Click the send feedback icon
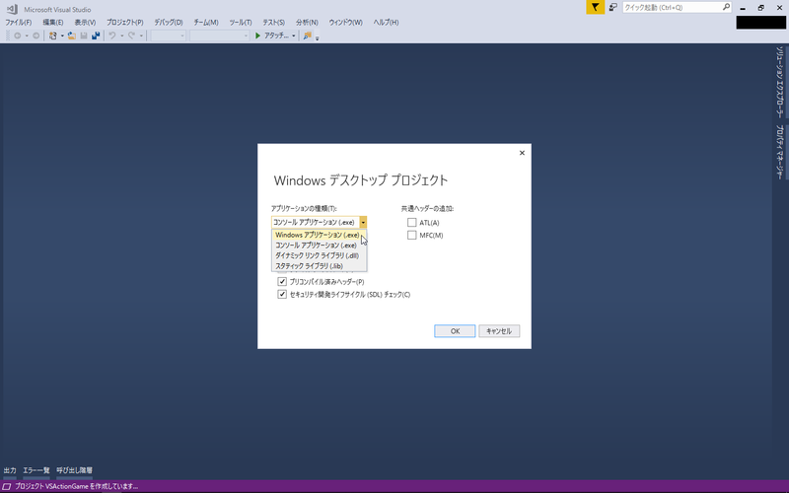The width and height of the screenshot is (789, 493). (612, 7)
